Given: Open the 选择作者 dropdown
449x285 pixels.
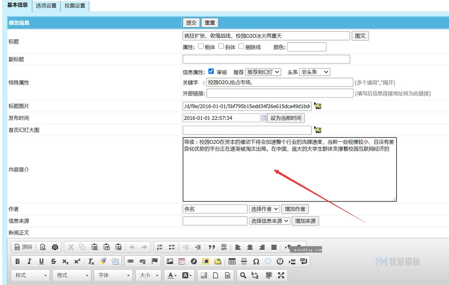Looking at the screenshot, I should tap(265, 209).
